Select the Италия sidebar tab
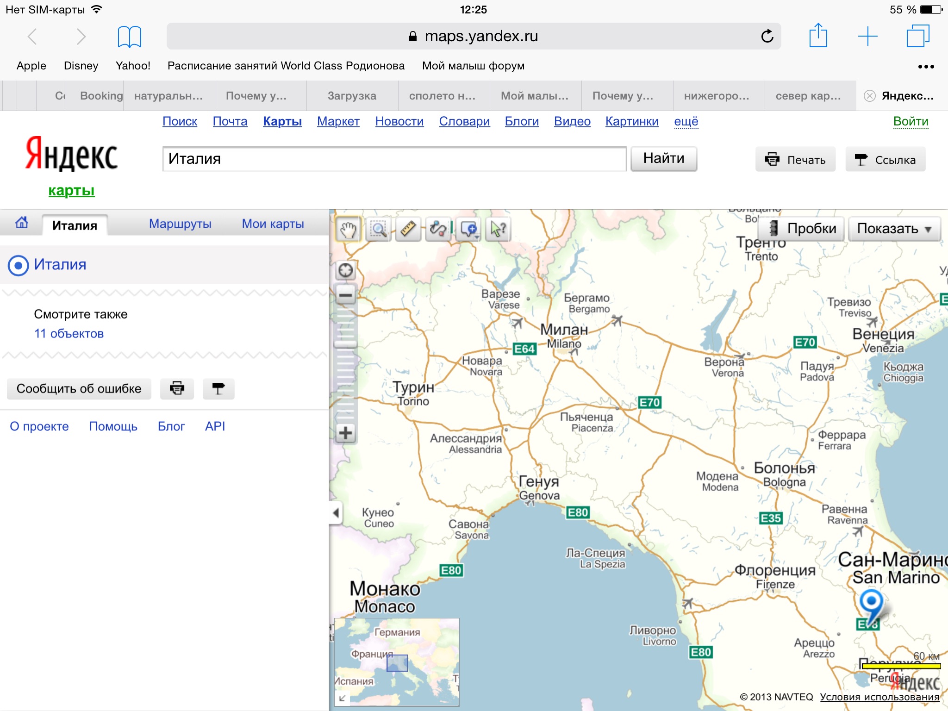This screenshot has width=948, height=711. [75, 225]
